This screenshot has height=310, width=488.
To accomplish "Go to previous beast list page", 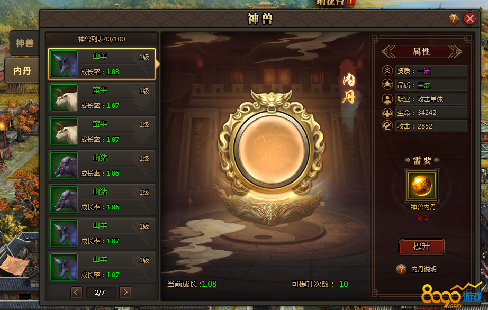I will coord(76,292).
